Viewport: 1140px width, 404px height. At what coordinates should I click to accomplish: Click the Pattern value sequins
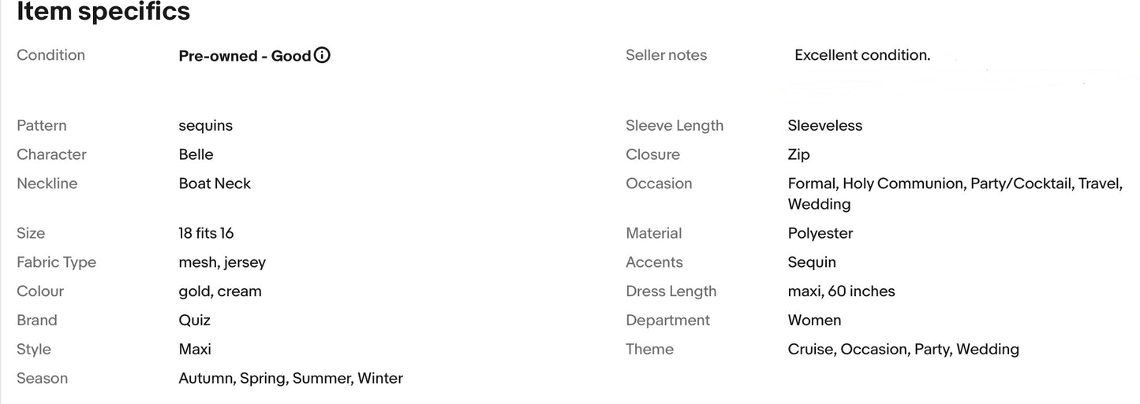(x=206, y=126)
